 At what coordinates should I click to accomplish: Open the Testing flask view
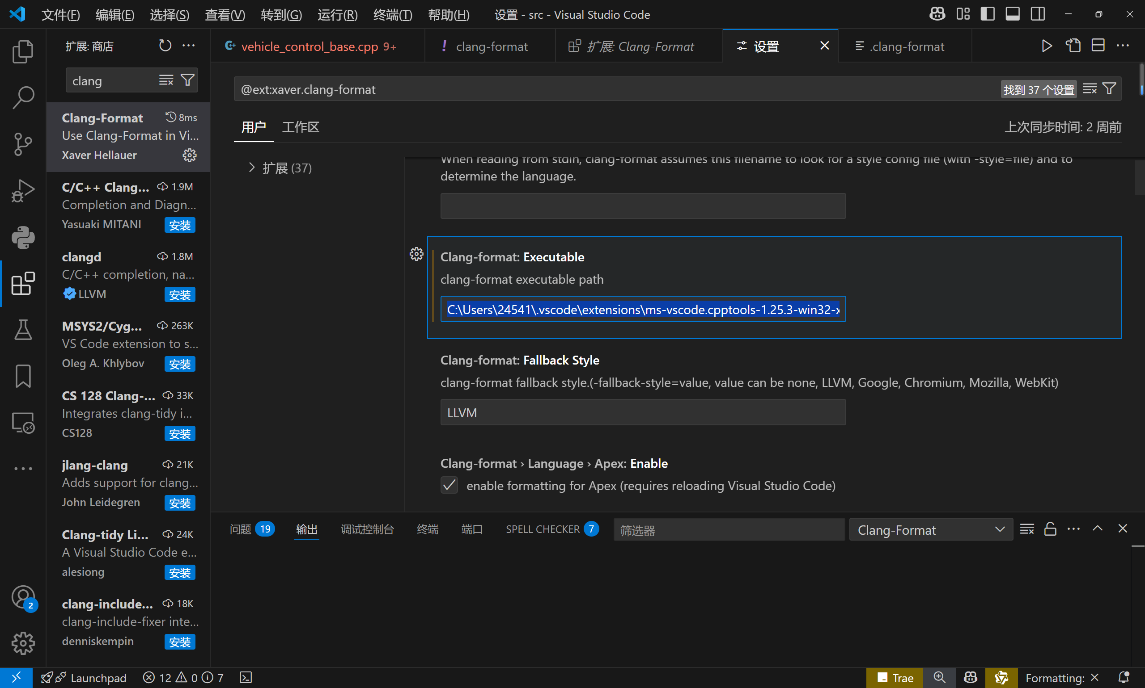pos(23,330)
